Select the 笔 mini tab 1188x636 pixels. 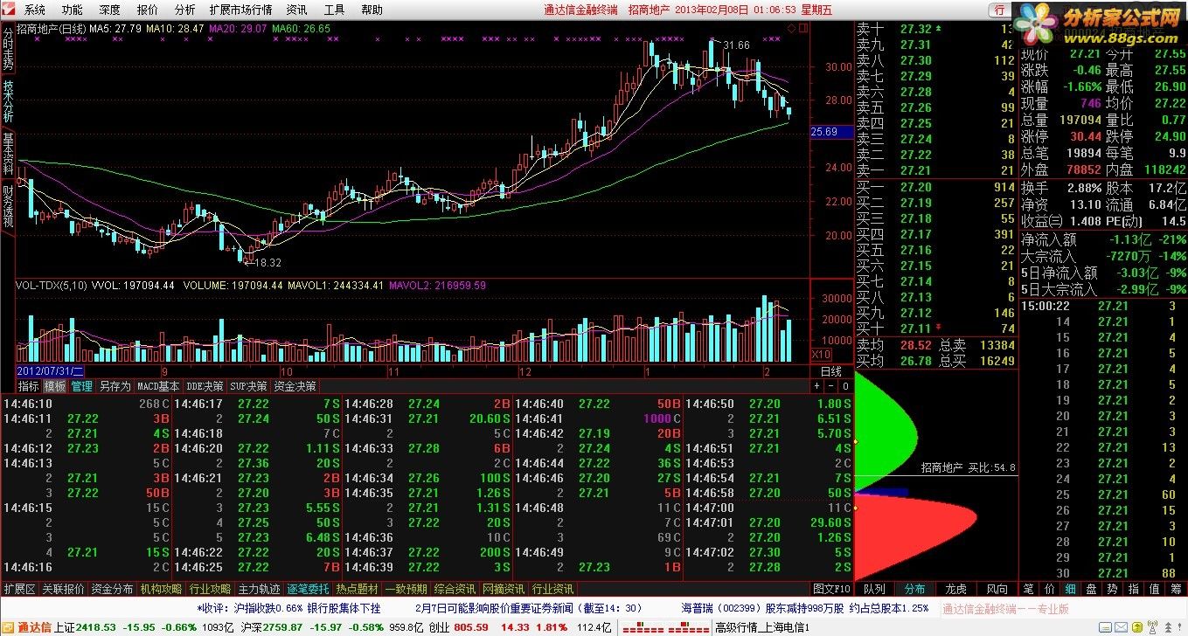(x=1029, y=589)
